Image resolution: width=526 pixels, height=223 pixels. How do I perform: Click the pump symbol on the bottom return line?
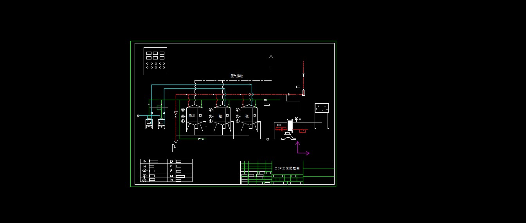coord(268,139)
